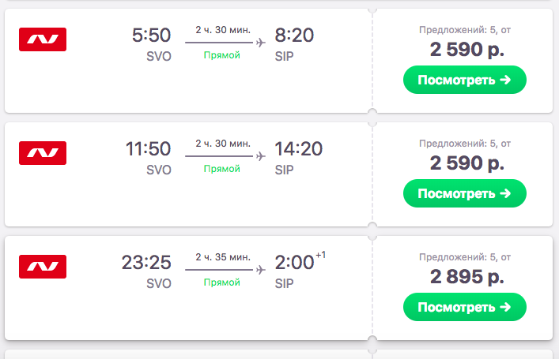This screenshot has width=559, height=359.
Task: Click the 2 895 р. price
Action: click(465, 277)
